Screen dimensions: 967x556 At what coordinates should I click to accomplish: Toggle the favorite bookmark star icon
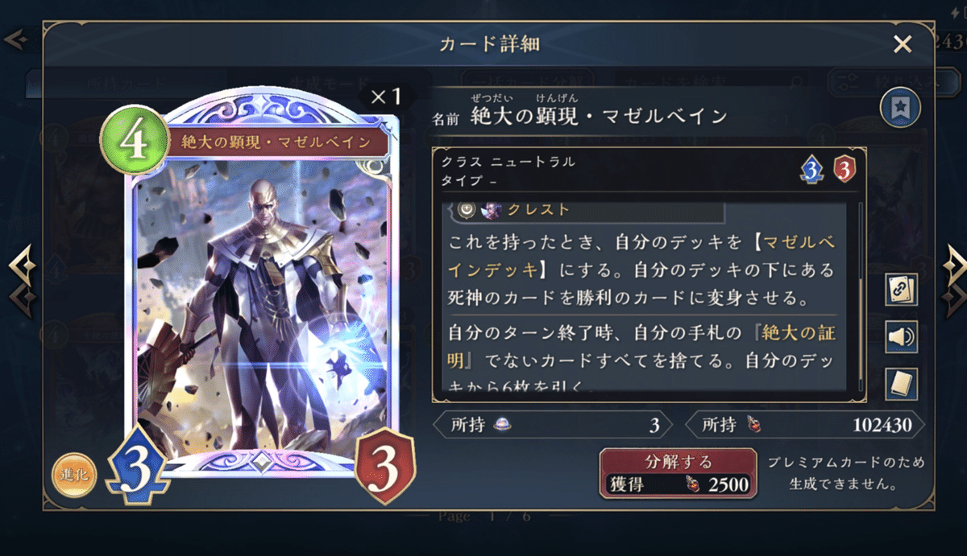coord(901,109)
